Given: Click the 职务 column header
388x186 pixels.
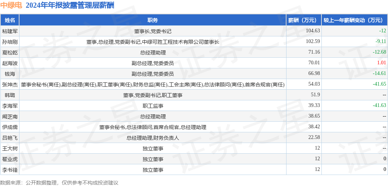Looking at the screenshot, I should click(153, 20).
